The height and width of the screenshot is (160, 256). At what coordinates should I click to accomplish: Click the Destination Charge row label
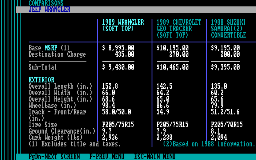click(x=57, y=54)
